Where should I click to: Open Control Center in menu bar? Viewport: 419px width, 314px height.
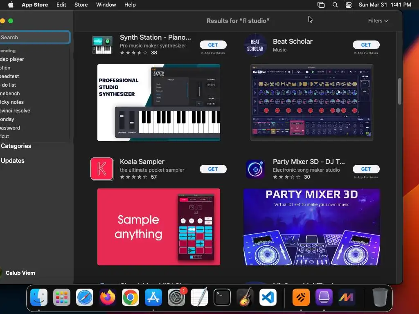tap(349, 5)
